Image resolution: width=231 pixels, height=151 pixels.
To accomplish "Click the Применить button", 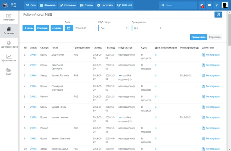I will tap(198, 37).
